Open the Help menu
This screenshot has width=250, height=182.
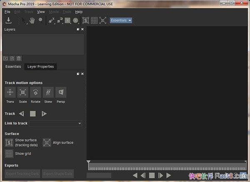tap(79, 12)
